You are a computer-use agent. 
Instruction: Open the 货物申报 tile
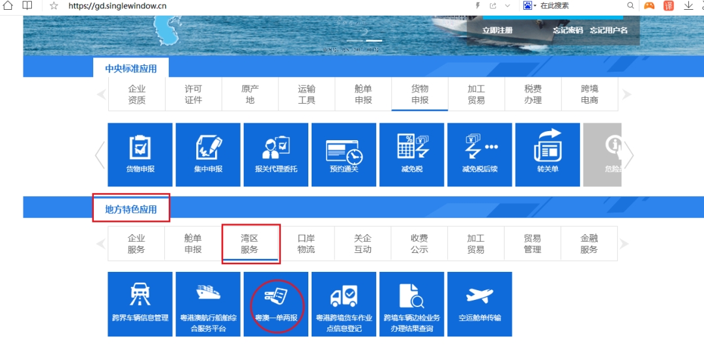140,155
